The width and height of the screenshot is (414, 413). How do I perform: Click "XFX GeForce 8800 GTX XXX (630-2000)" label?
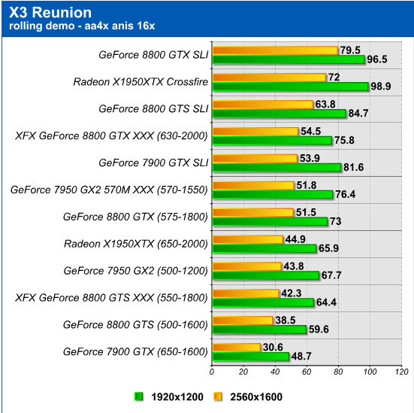coord(111,136)
